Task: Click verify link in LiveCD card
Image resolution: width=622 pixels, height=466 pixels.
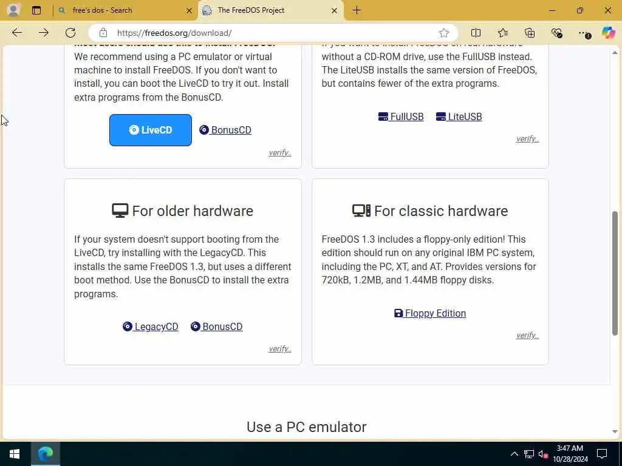Action: tap(279, 152)
